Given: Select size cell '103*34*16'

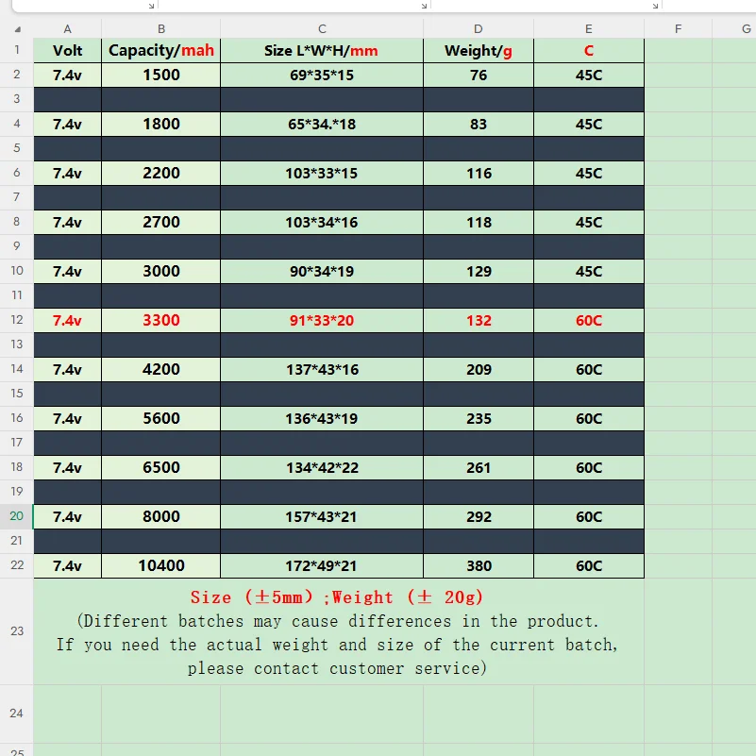Looking at the screenshot, I should click(322, 222).
